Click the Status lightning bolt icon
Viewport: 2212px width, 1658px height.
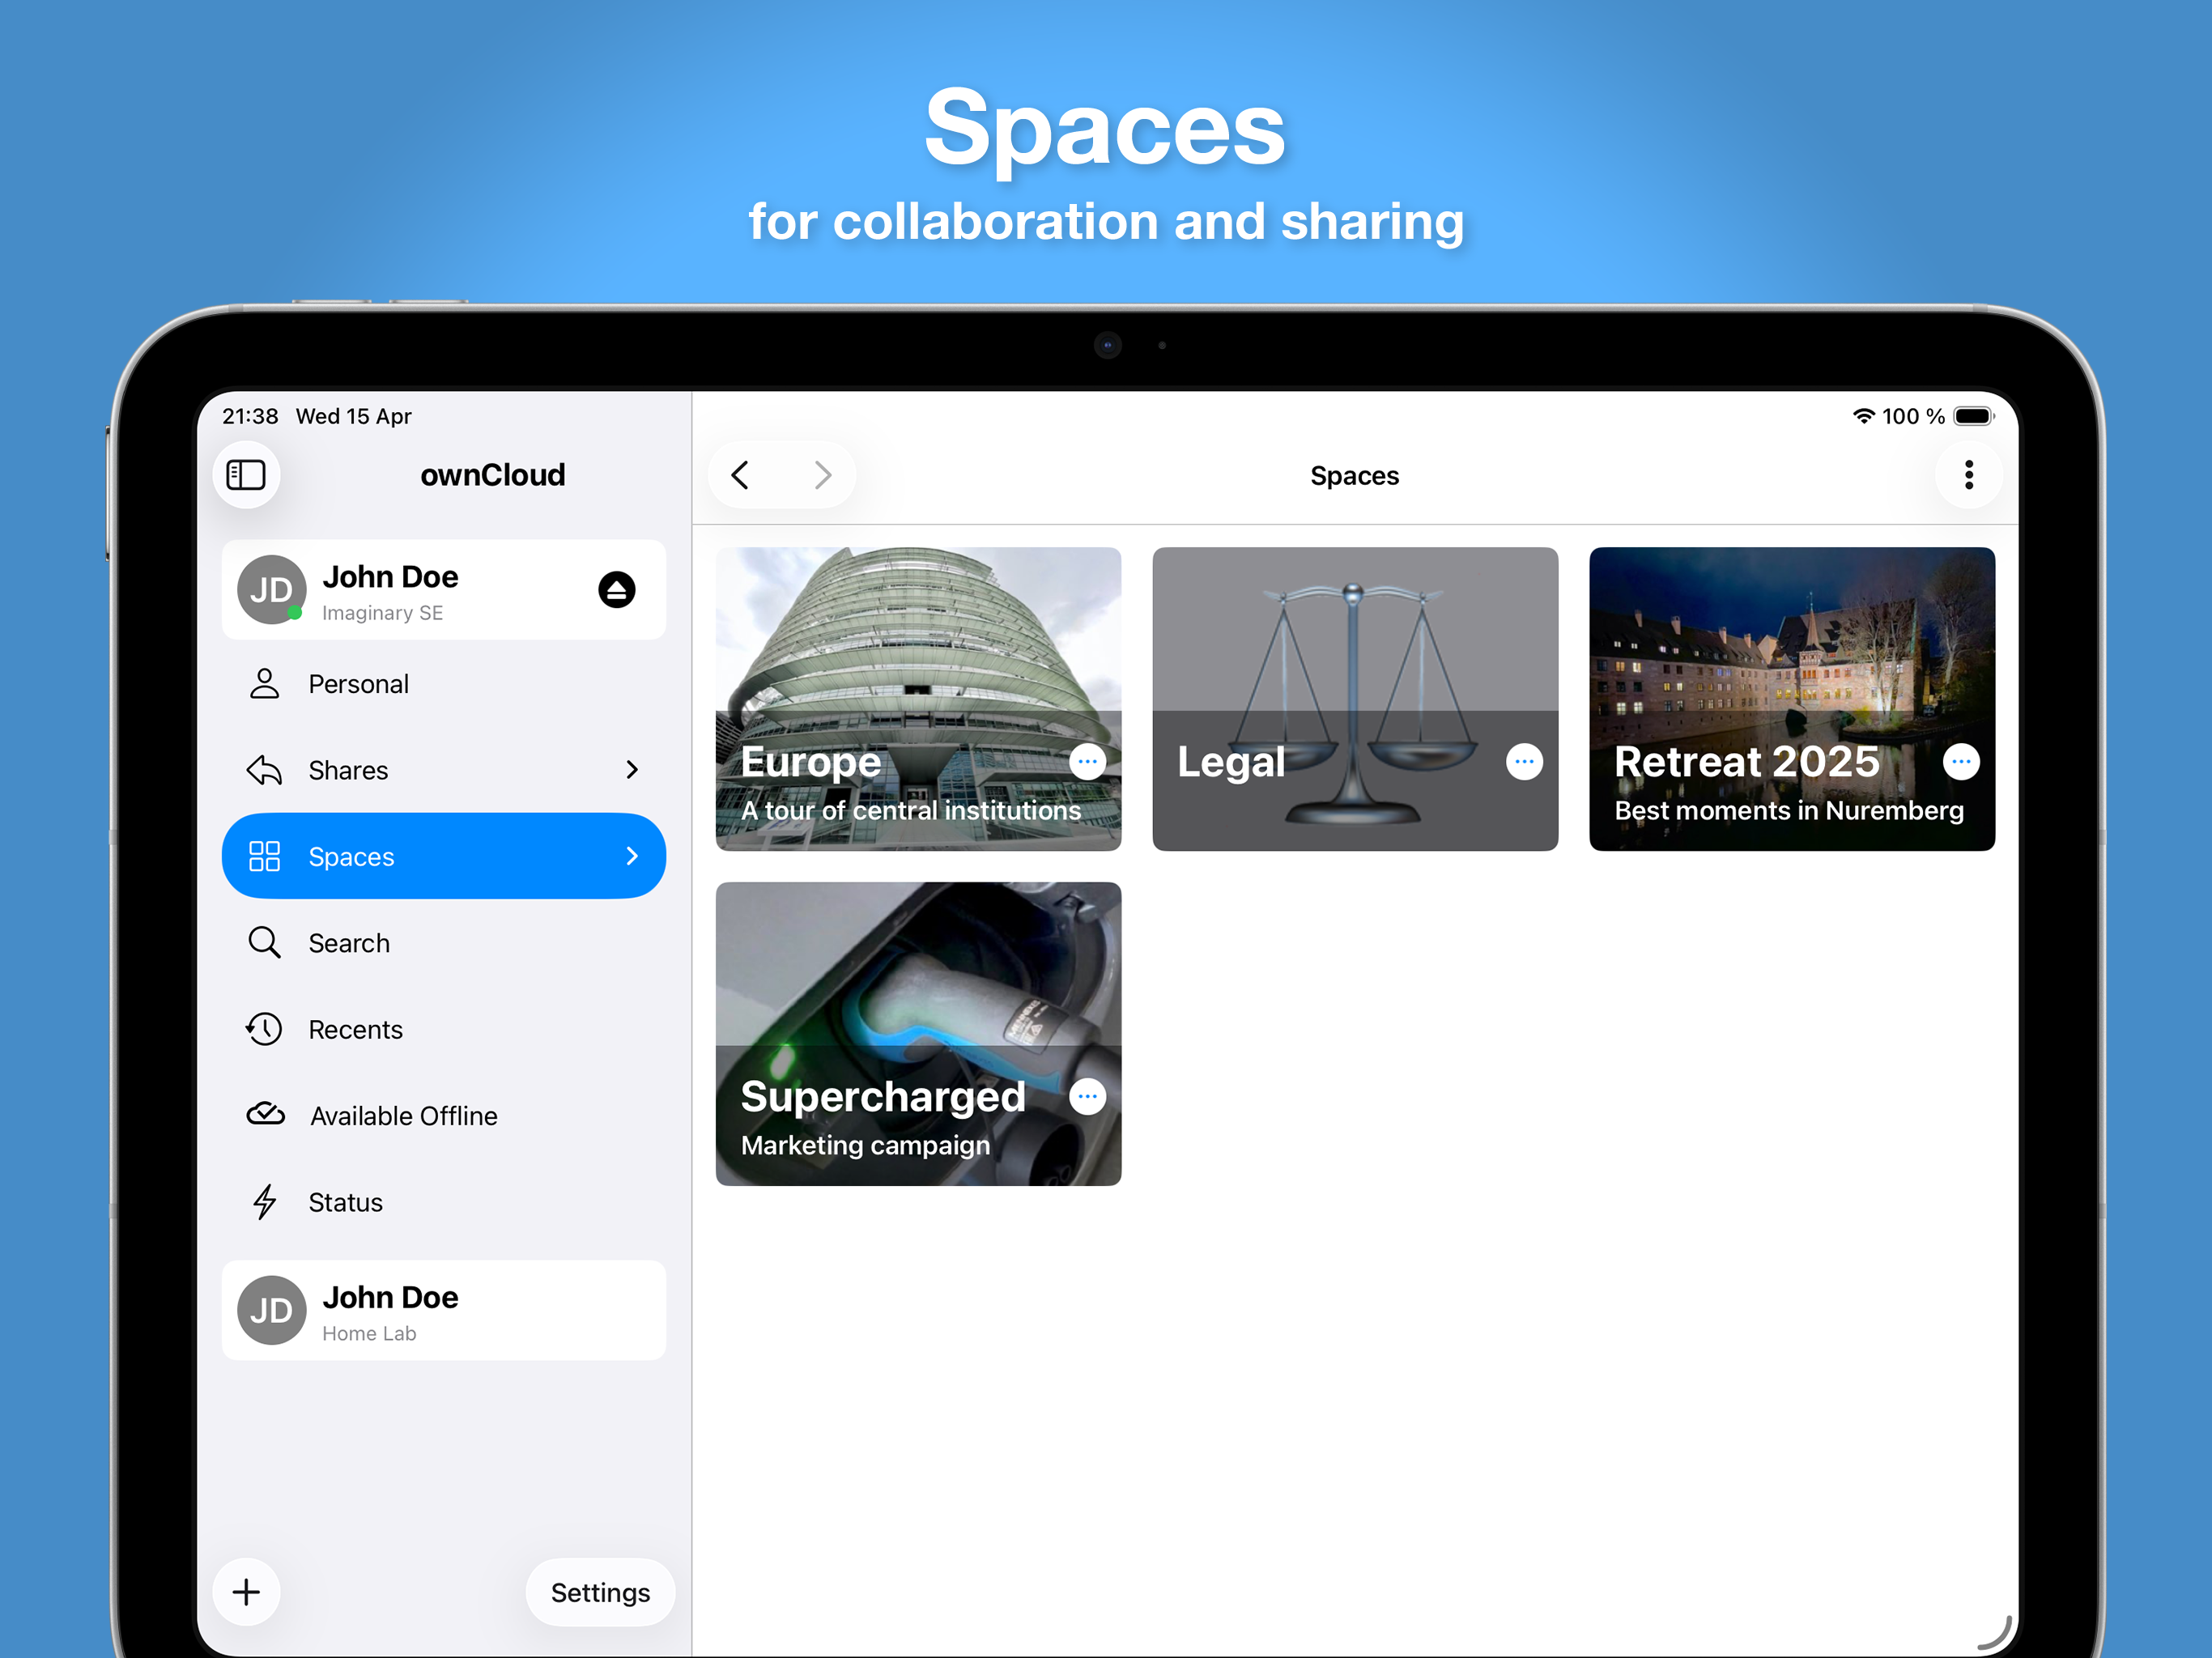pyautogui.click(x=265, y=1202)
